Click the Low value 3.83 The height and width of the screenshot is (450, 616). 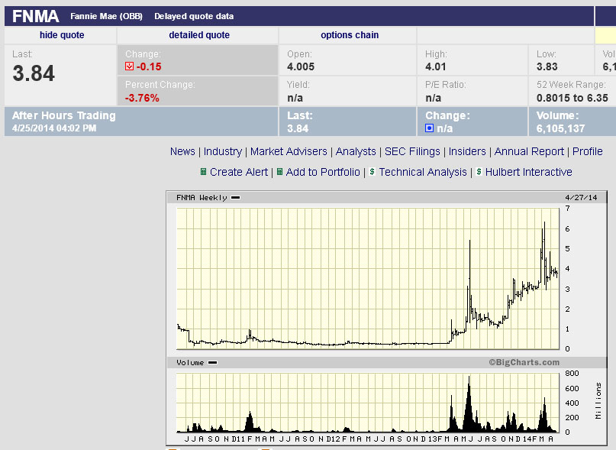point(547,66)
